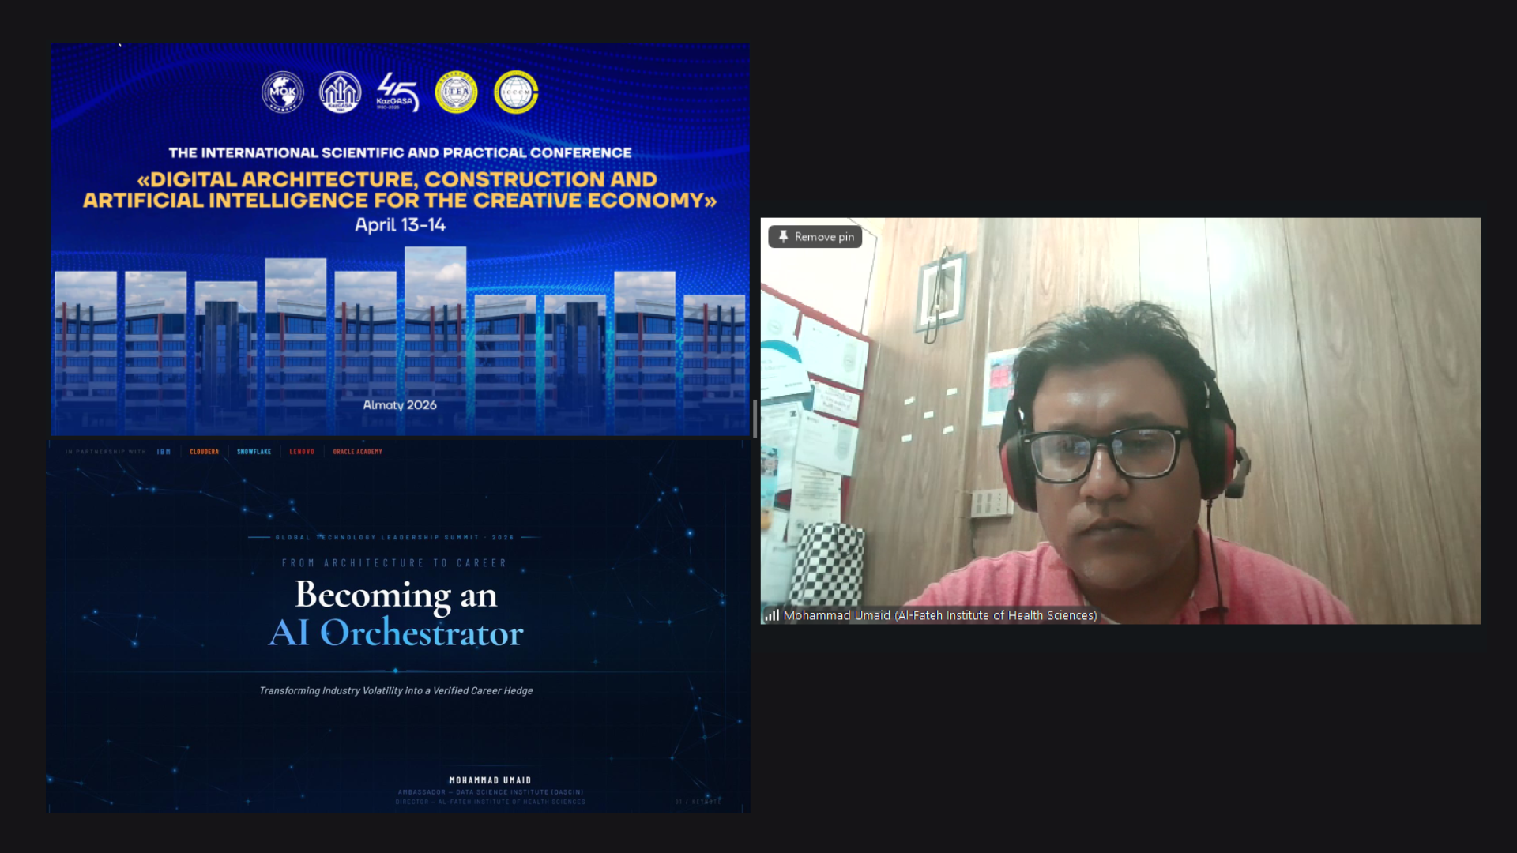The width and height of the screenshot is (1517, 853).
Task: Click the Almaty 2026 caption
Action: [399, 405]
